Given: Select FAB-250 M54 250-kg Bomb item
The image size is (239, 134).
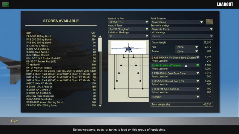Looking at the screenshot, I should 61,105.
